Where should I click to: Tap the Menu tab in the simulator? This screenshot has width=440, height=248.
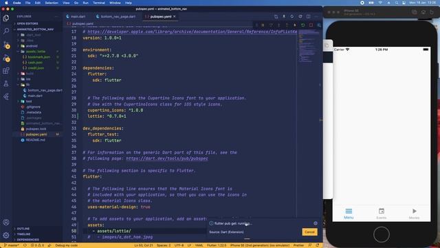click(349, 214)
